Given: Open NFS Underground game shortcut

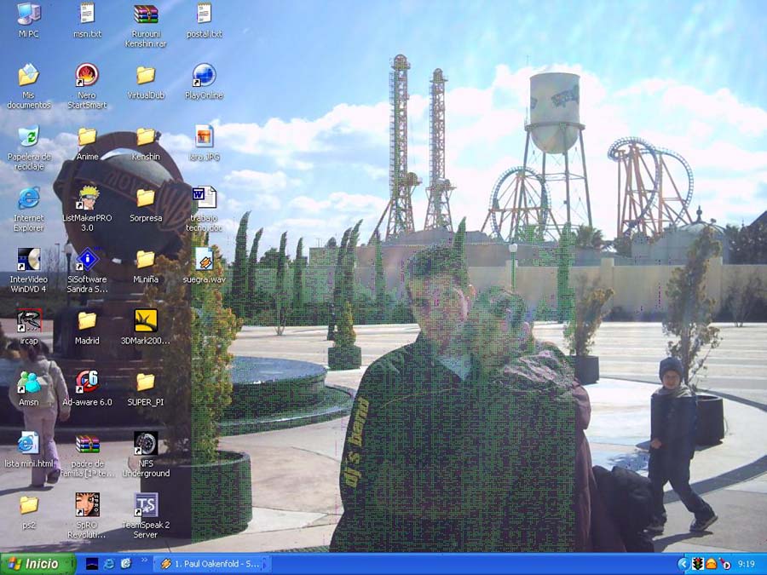Looking at the screenshot, I should tap(146, 444).
